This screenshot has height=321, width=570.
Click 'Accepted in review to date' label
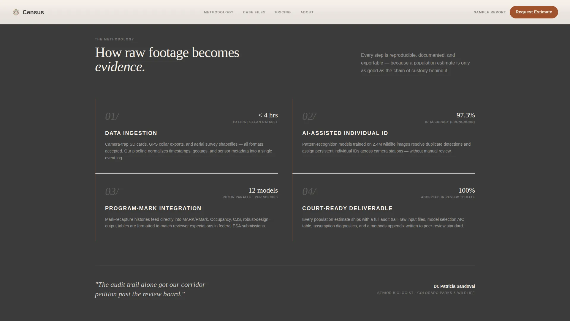pos(448,197)
